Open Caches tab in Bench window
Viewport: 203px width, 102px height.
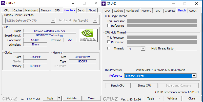click(118, 11)
